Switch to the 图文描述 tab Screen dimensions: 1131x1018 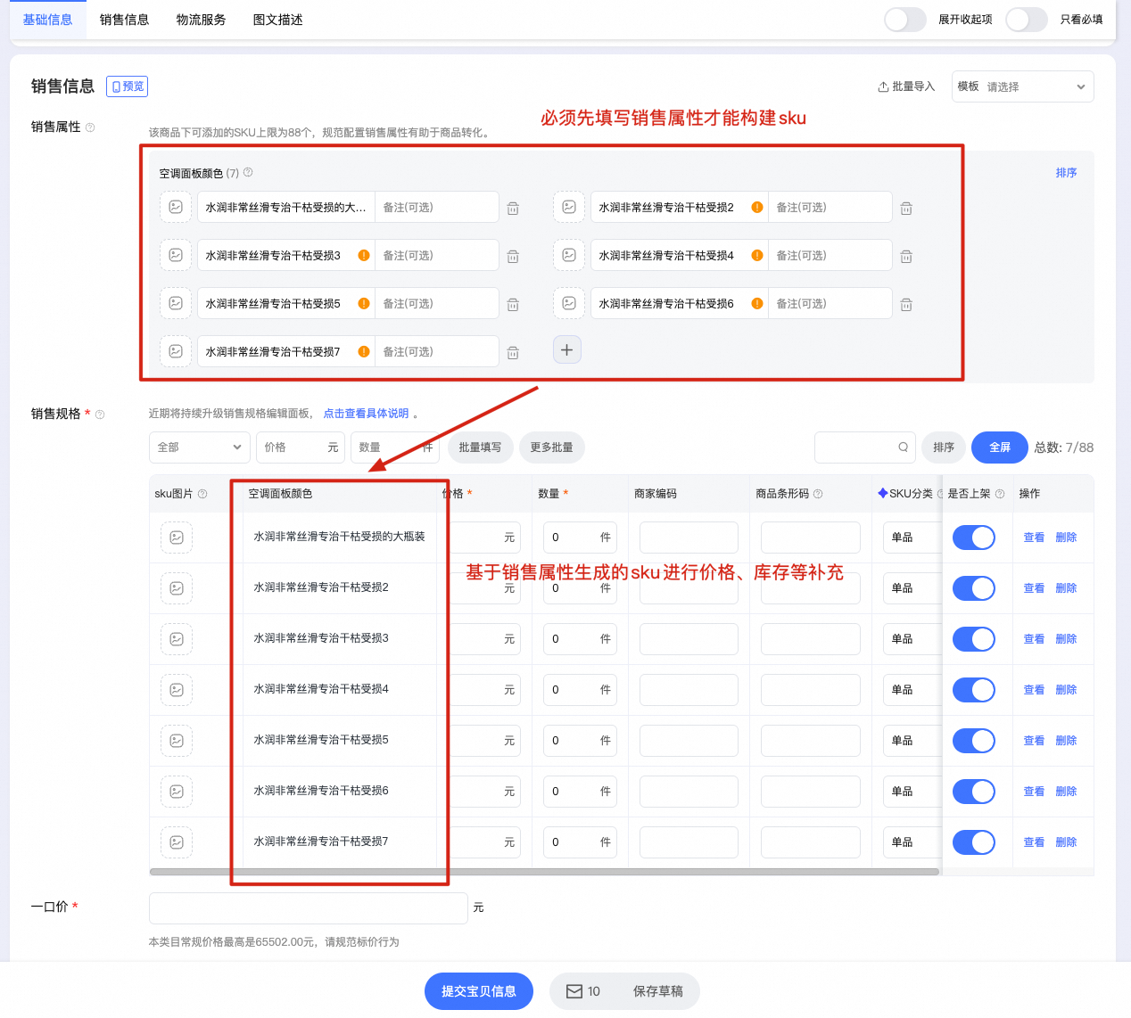278,20
